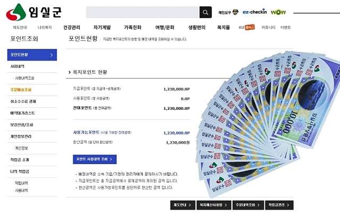This screenshot has width=340, height=216.
Task: Click the 복지포인트 현황 heading arrow
Action: pyautogui.click(x=69, y=72)
